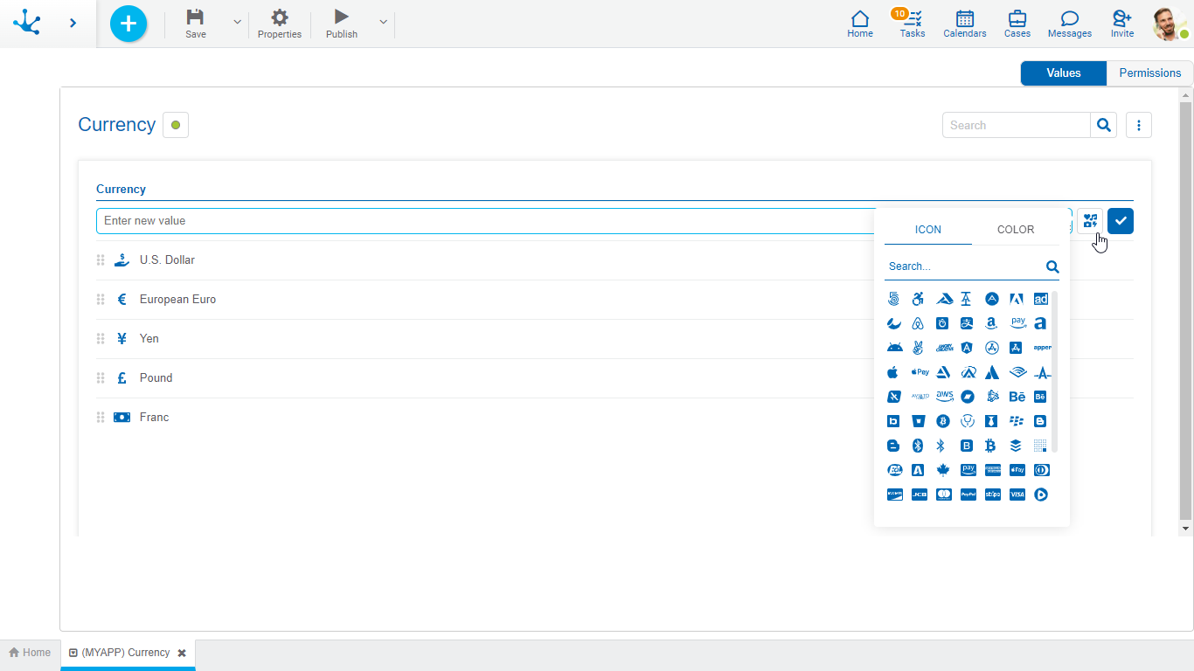Choose the Stripe payment icon

(x=992, y=495)
